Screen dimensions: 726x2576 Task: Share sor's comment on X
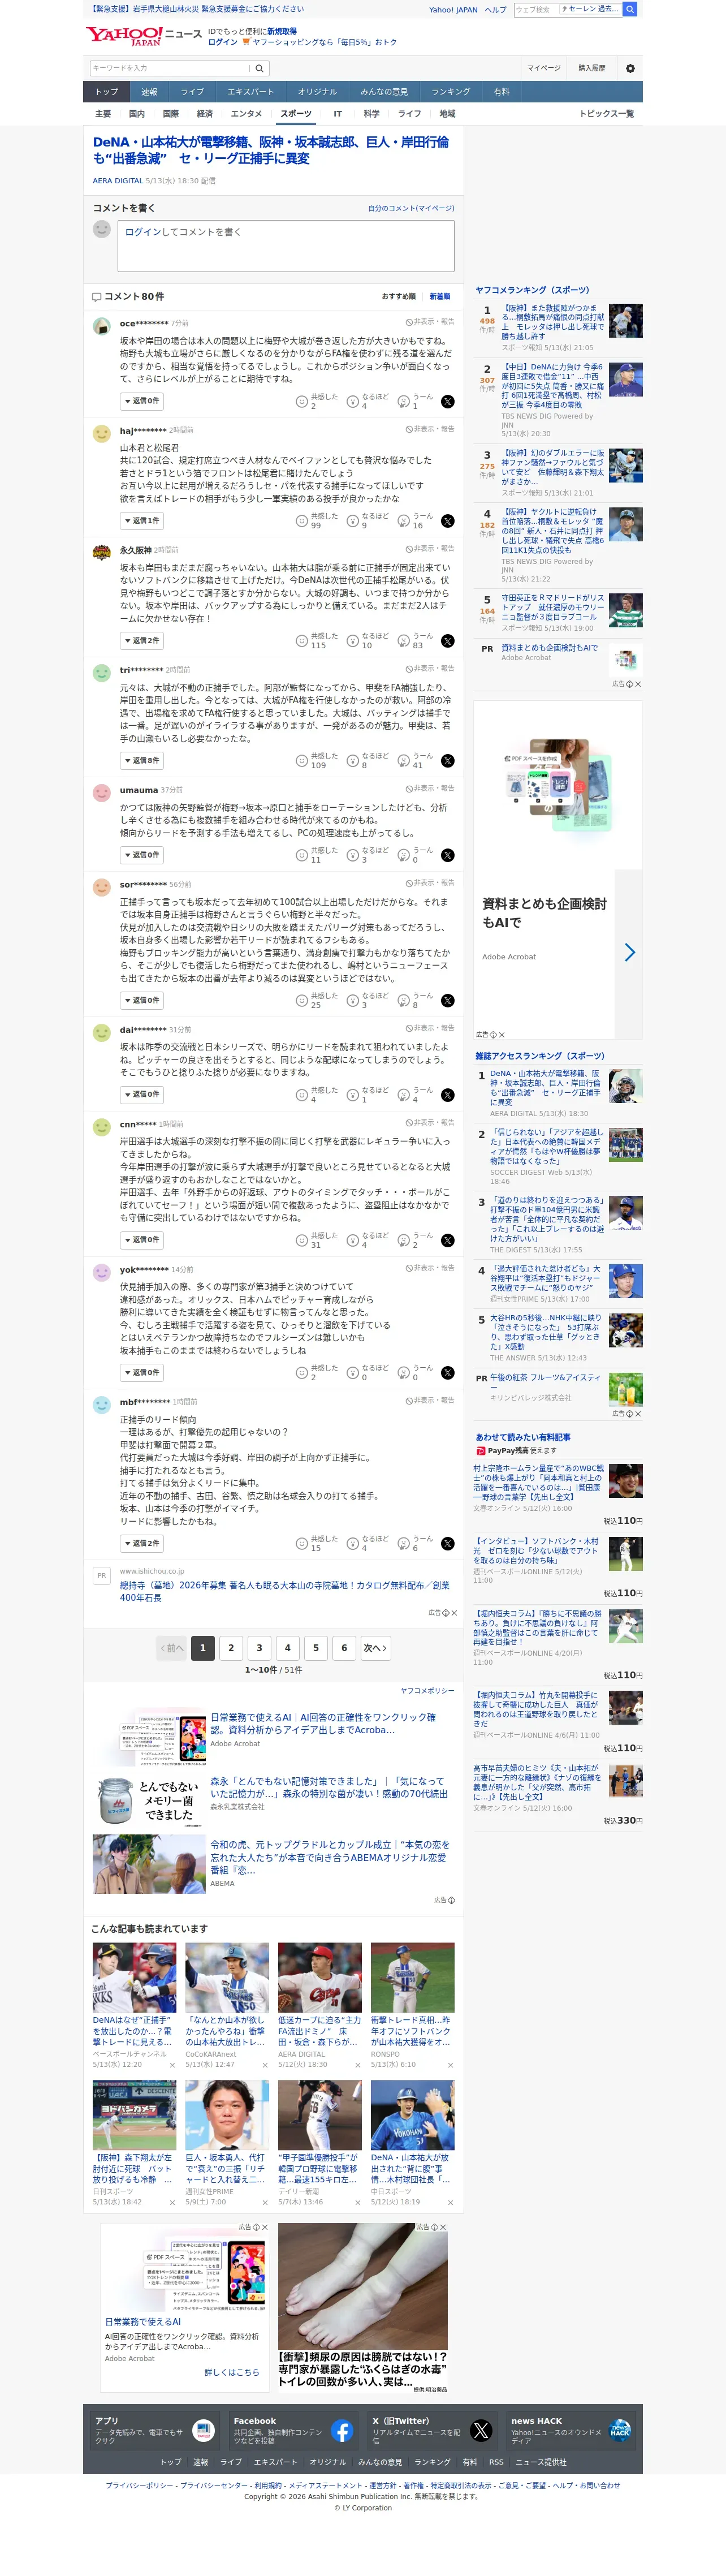point(447,1000)
